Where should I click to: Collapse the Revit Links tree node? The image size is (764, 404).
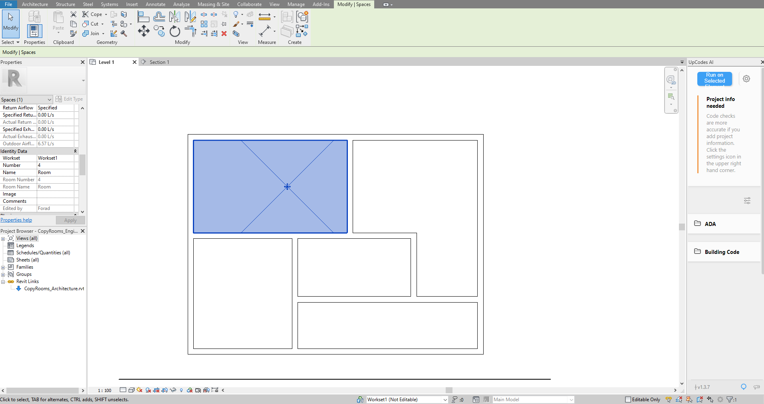click(3, 282)
